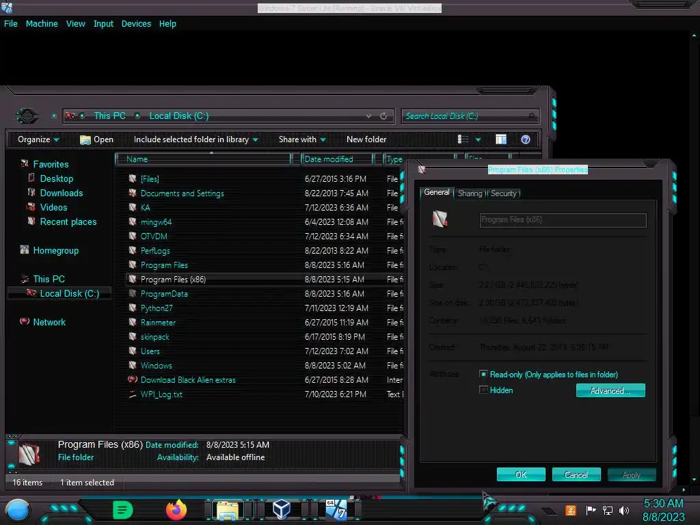Toggle the Hidden attribute checkbox
The width and height of the screenshot is (700, 525).
tap(483, 390)
